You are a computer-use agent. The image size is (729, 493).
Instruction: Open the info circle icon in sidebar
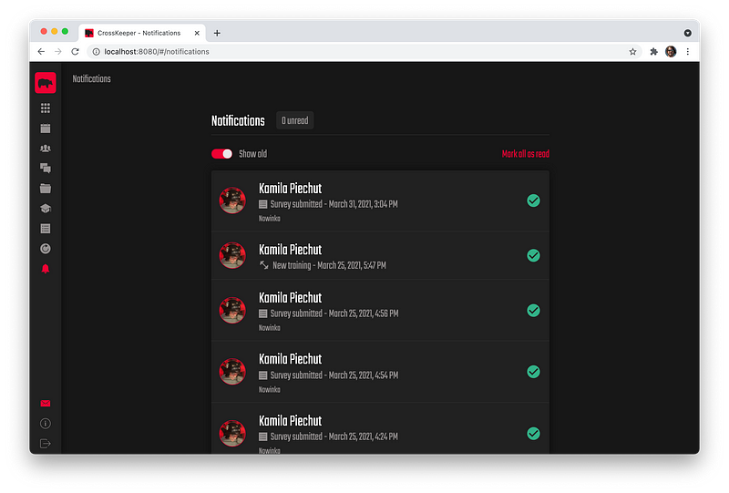tap(46, 424)
